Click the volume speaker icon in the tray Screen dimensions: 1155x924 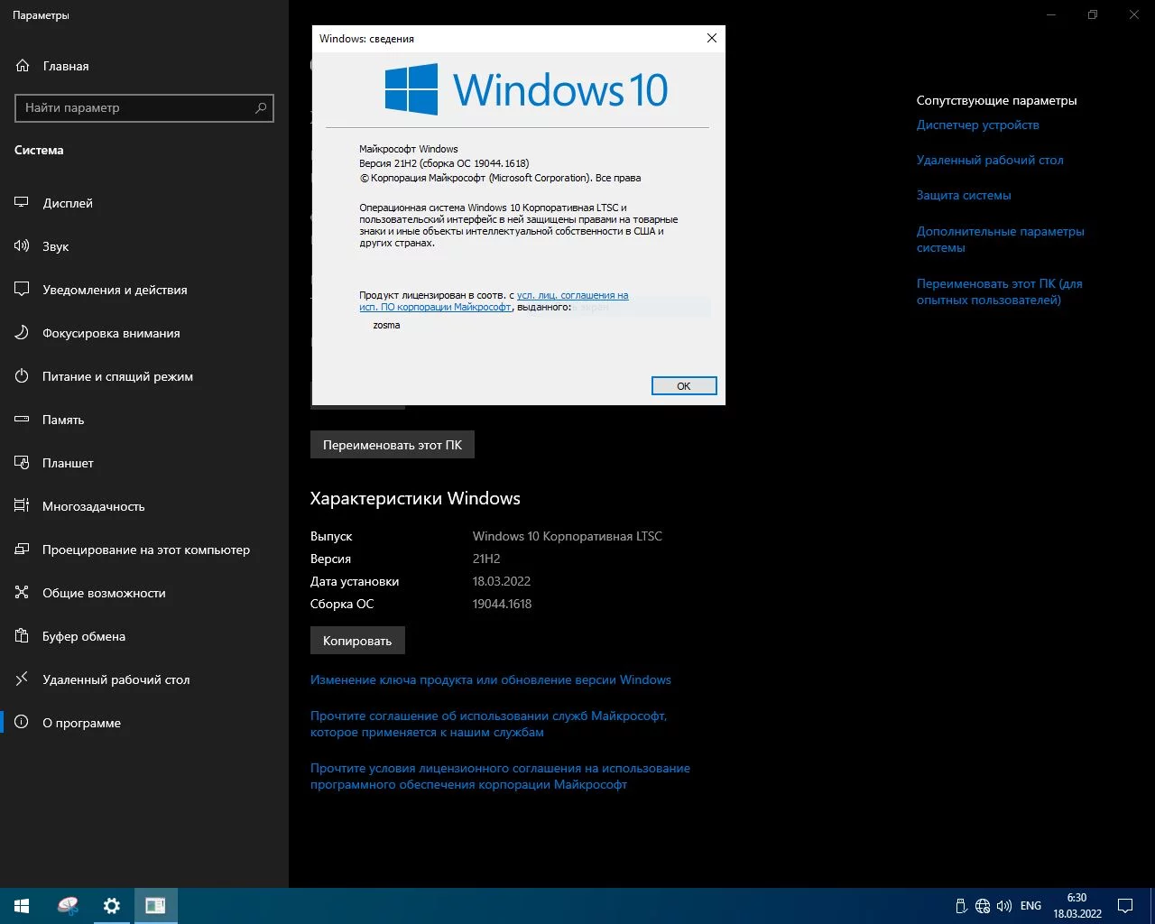click(1003, 906)
